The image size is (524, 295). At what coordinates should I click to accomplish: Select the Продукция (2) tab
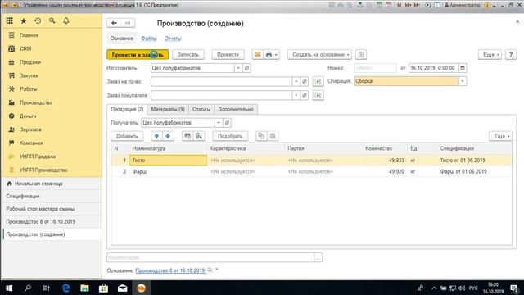point(127,109)
